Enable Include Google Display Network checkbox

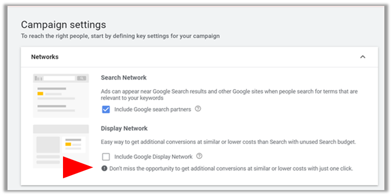click(x=106, y=157)
